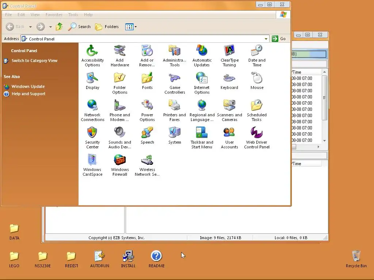Open Add or Remove Programs icon
The width and height of the screenshot is (374, 280).
(x=147, y=56)
